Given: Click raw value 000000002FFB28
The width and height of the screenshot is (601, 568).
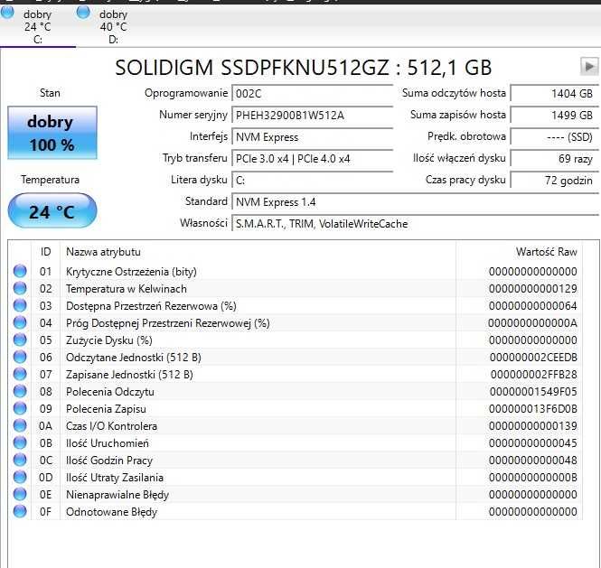Looking at the screenshot, I should click(x=534, y=375).
